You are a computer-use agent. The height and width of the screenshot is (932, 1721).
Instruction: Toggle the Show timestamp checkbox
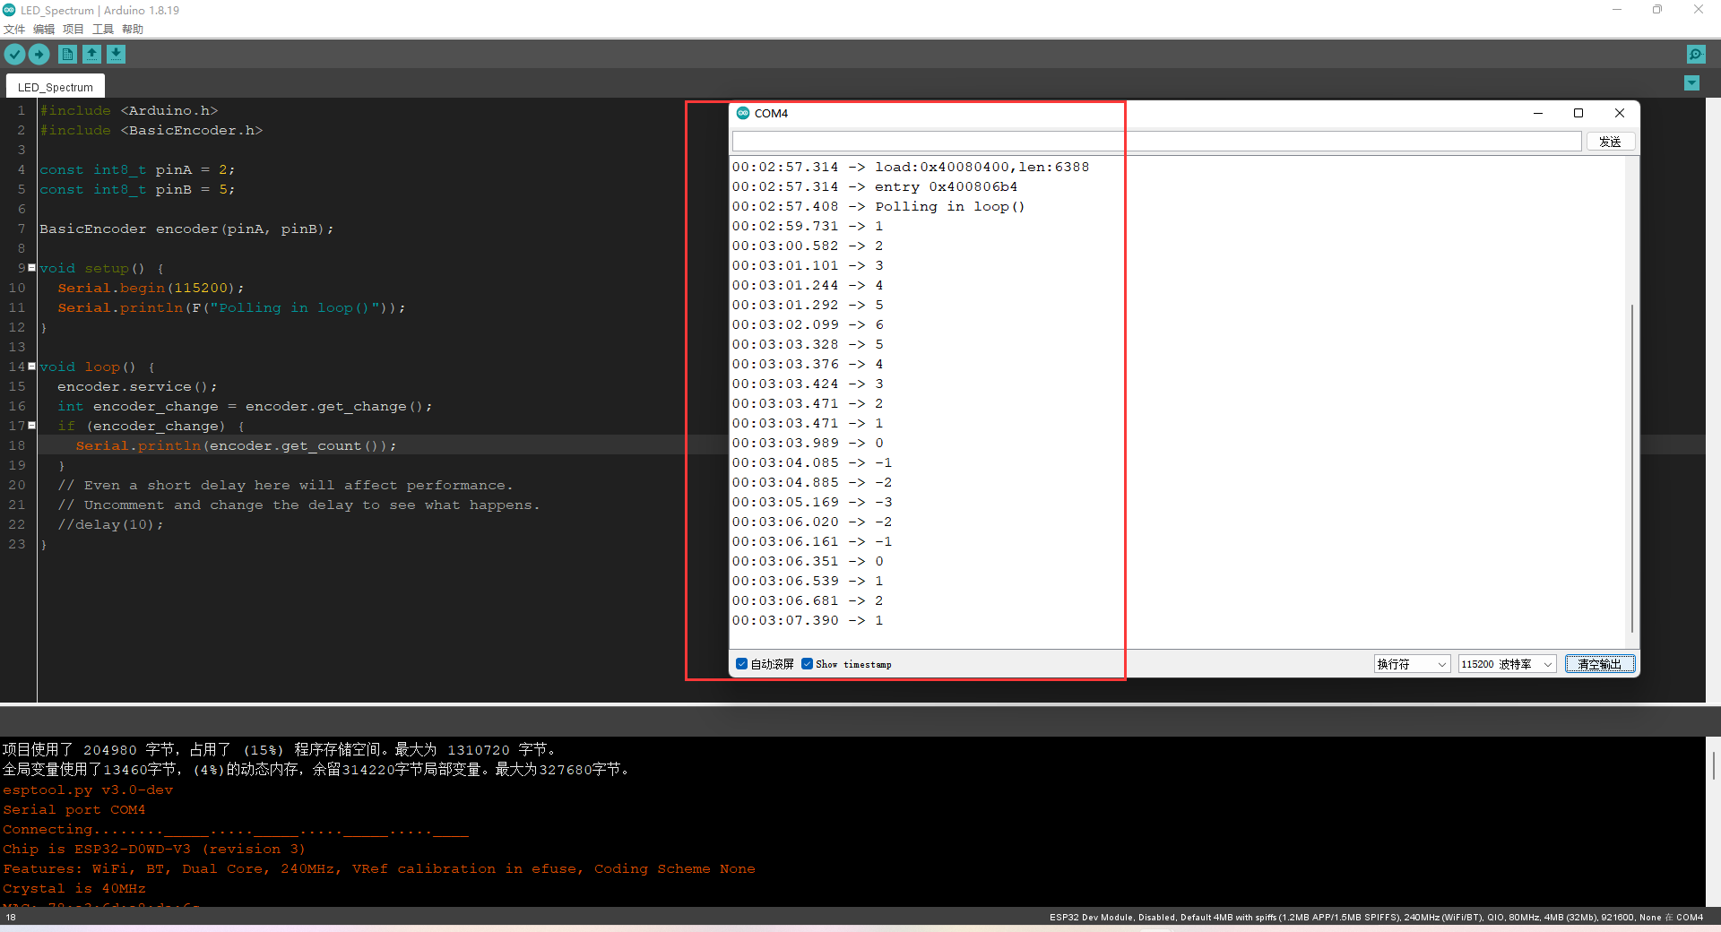808,664
